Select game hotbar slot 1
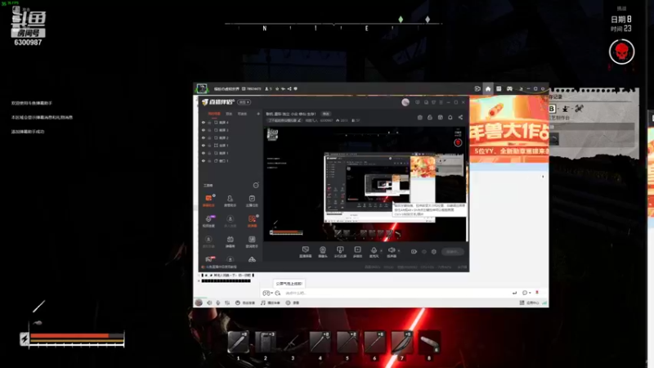This screenshot has height=368, width=654. pyautogui.click(x=238, y=342)
